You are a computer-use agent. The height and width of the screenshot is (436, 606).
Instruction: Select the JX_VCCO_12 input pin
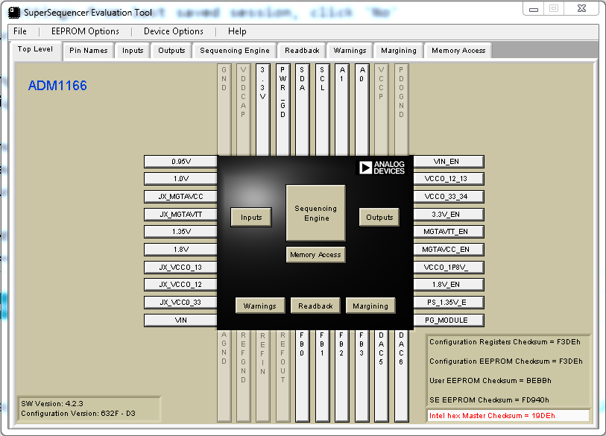point(181,285)
